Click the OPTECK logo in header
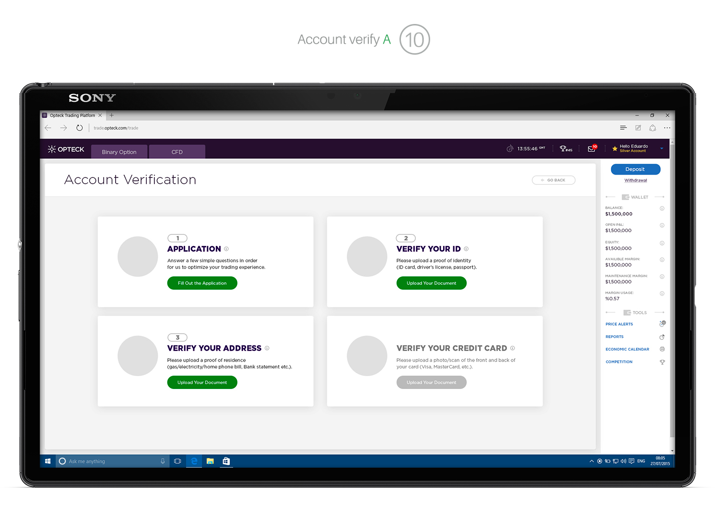Screen dimensions: 715x507 coord(66,149)
